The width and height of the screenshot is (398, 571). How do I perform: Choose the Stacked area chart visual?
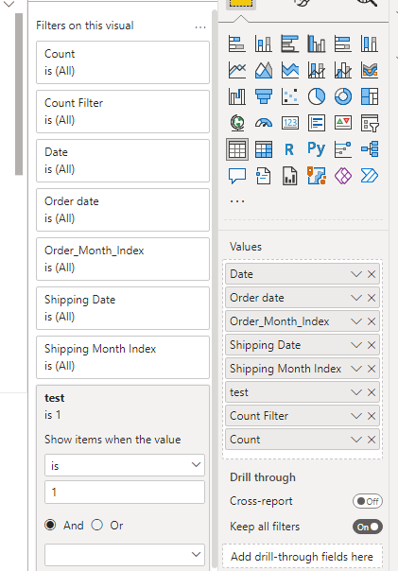(x=290, y=70)
